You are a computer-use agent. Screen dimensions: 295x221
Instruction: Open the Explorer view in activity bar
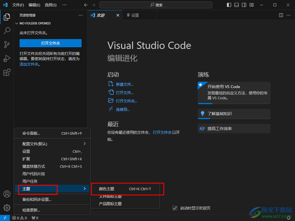7,17
